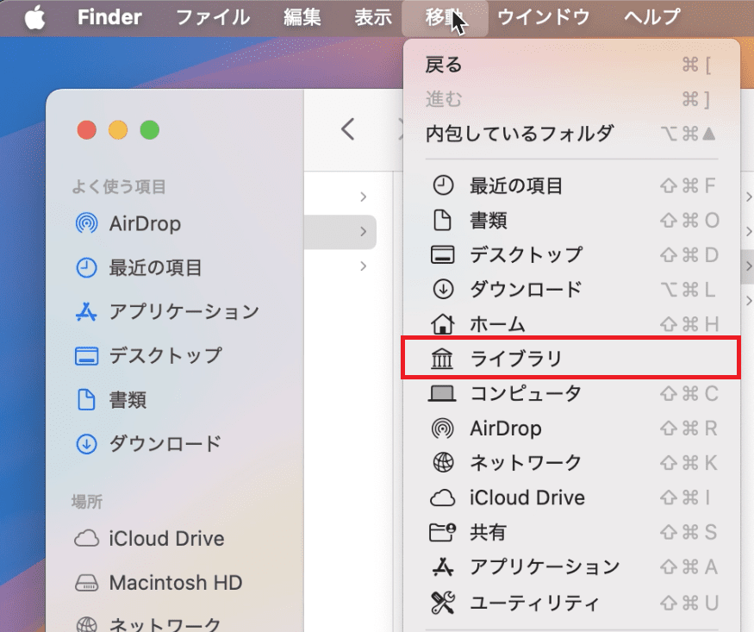Click download arrow icon beside ダウンロード in menu

[443, 290]
